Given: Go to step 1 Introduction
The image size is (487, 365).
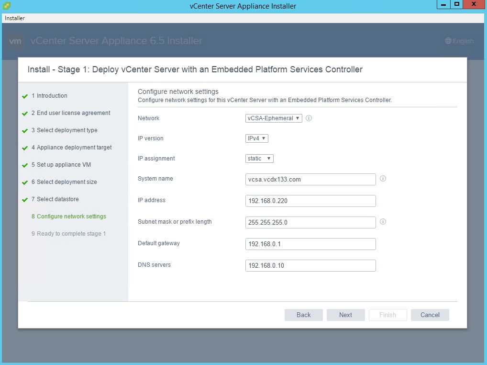Looking at the screenshot, I should tap(52, 96).
